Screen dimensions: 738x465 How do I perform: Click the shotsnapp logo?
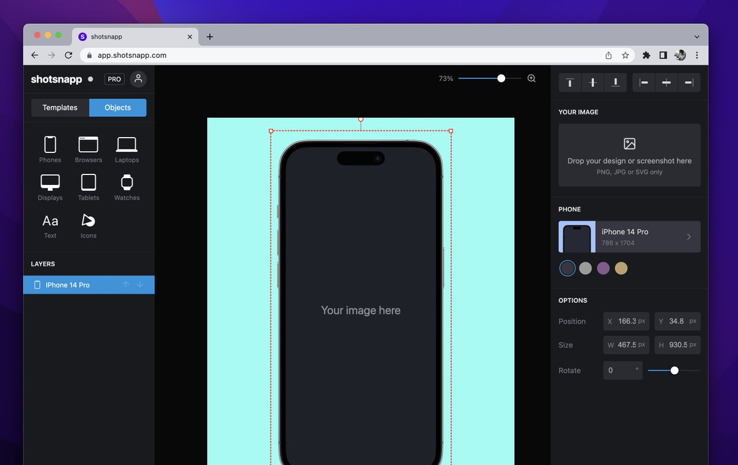click(x=57, y=79)
